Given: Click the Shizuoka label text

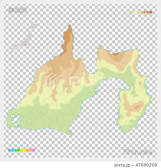Looking at the screenshot, I should [x=138, y=152].
